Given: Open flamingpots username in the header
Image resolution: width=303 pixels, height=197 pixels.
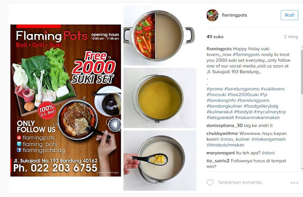Looking at the screenshot, I should pyautogui.click(x=234, y=15).
